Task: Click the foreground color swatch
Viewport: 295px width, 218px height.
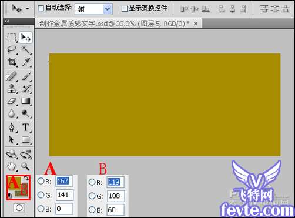Action: [x=14, y=183]
